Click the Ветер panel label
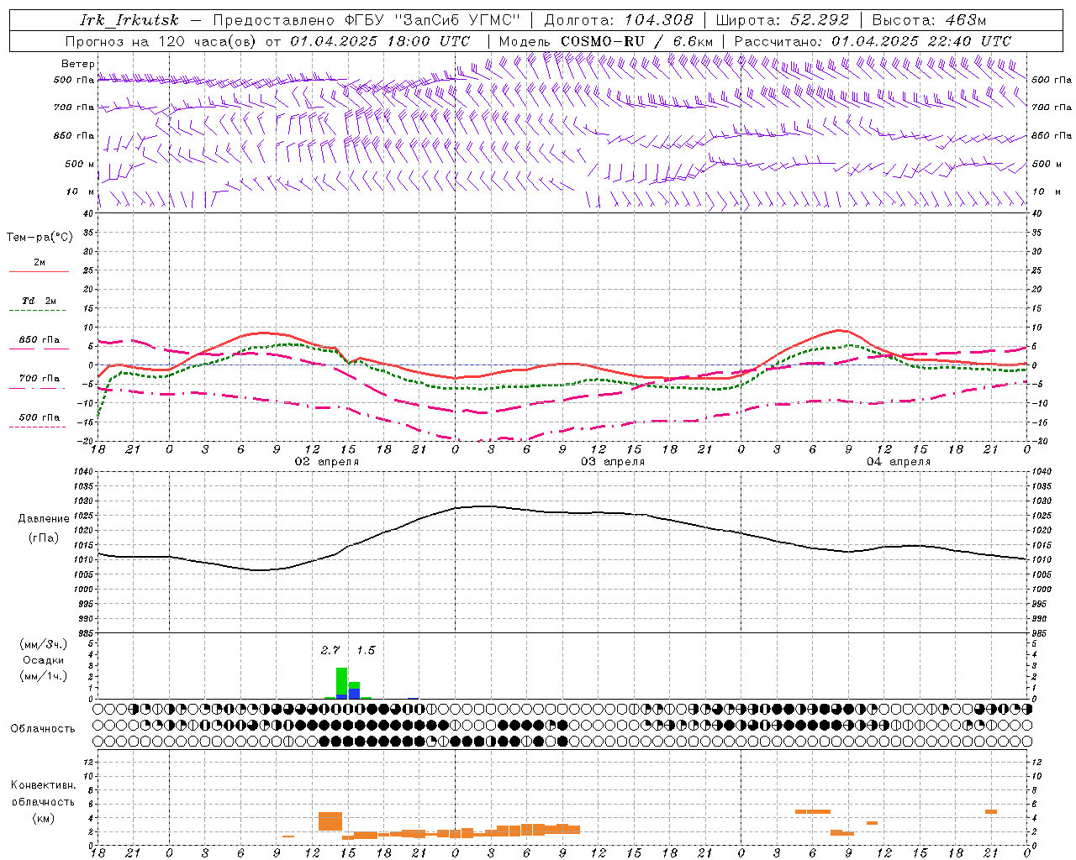The height and width of the screenshot is (860, 1076). [77, 64]
